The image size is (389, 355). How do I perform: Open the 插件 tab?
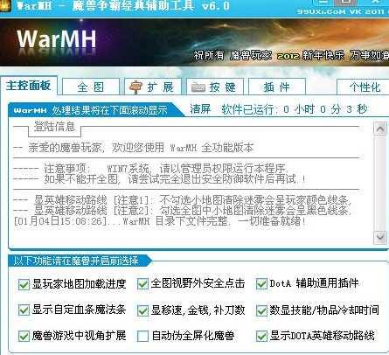click(277, 87)
